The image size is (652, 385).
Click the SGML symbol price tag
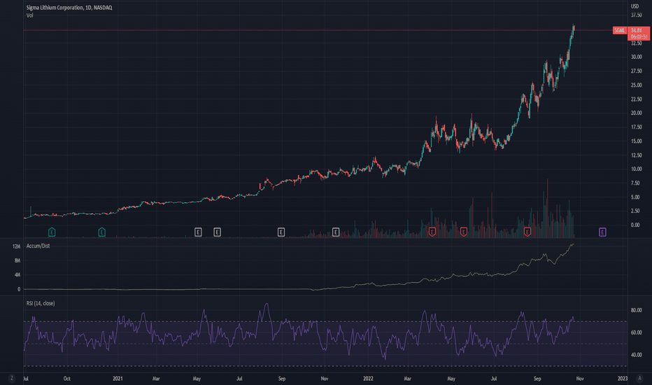(x=620, y=30)
